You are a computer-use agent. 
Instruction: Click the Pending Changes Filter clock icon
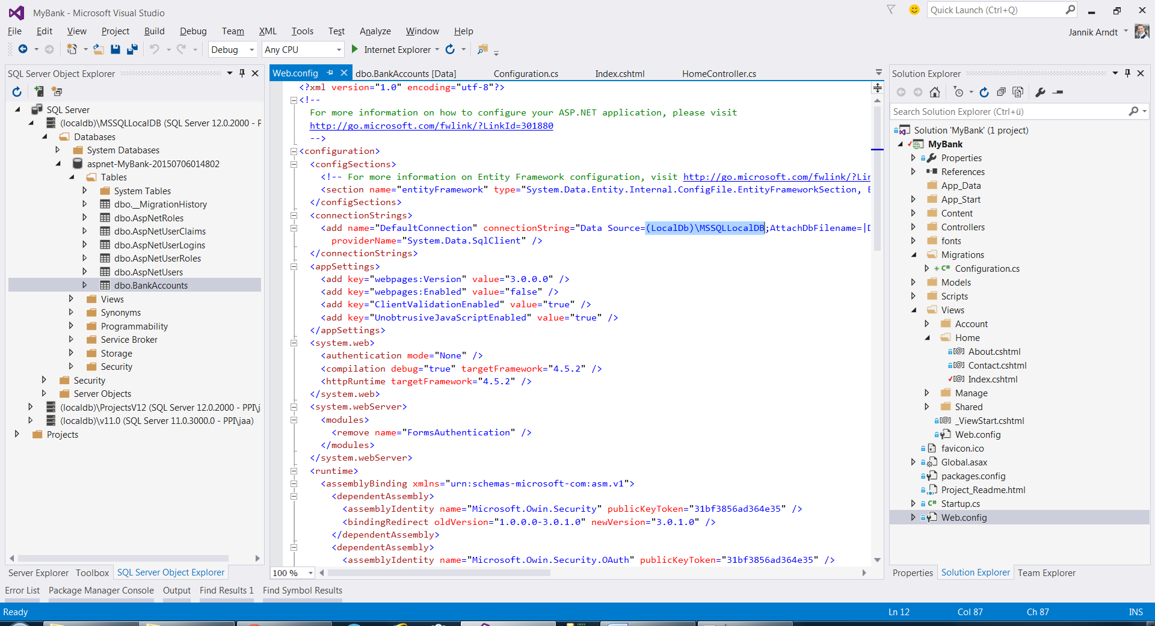click(x=958, y=92)
